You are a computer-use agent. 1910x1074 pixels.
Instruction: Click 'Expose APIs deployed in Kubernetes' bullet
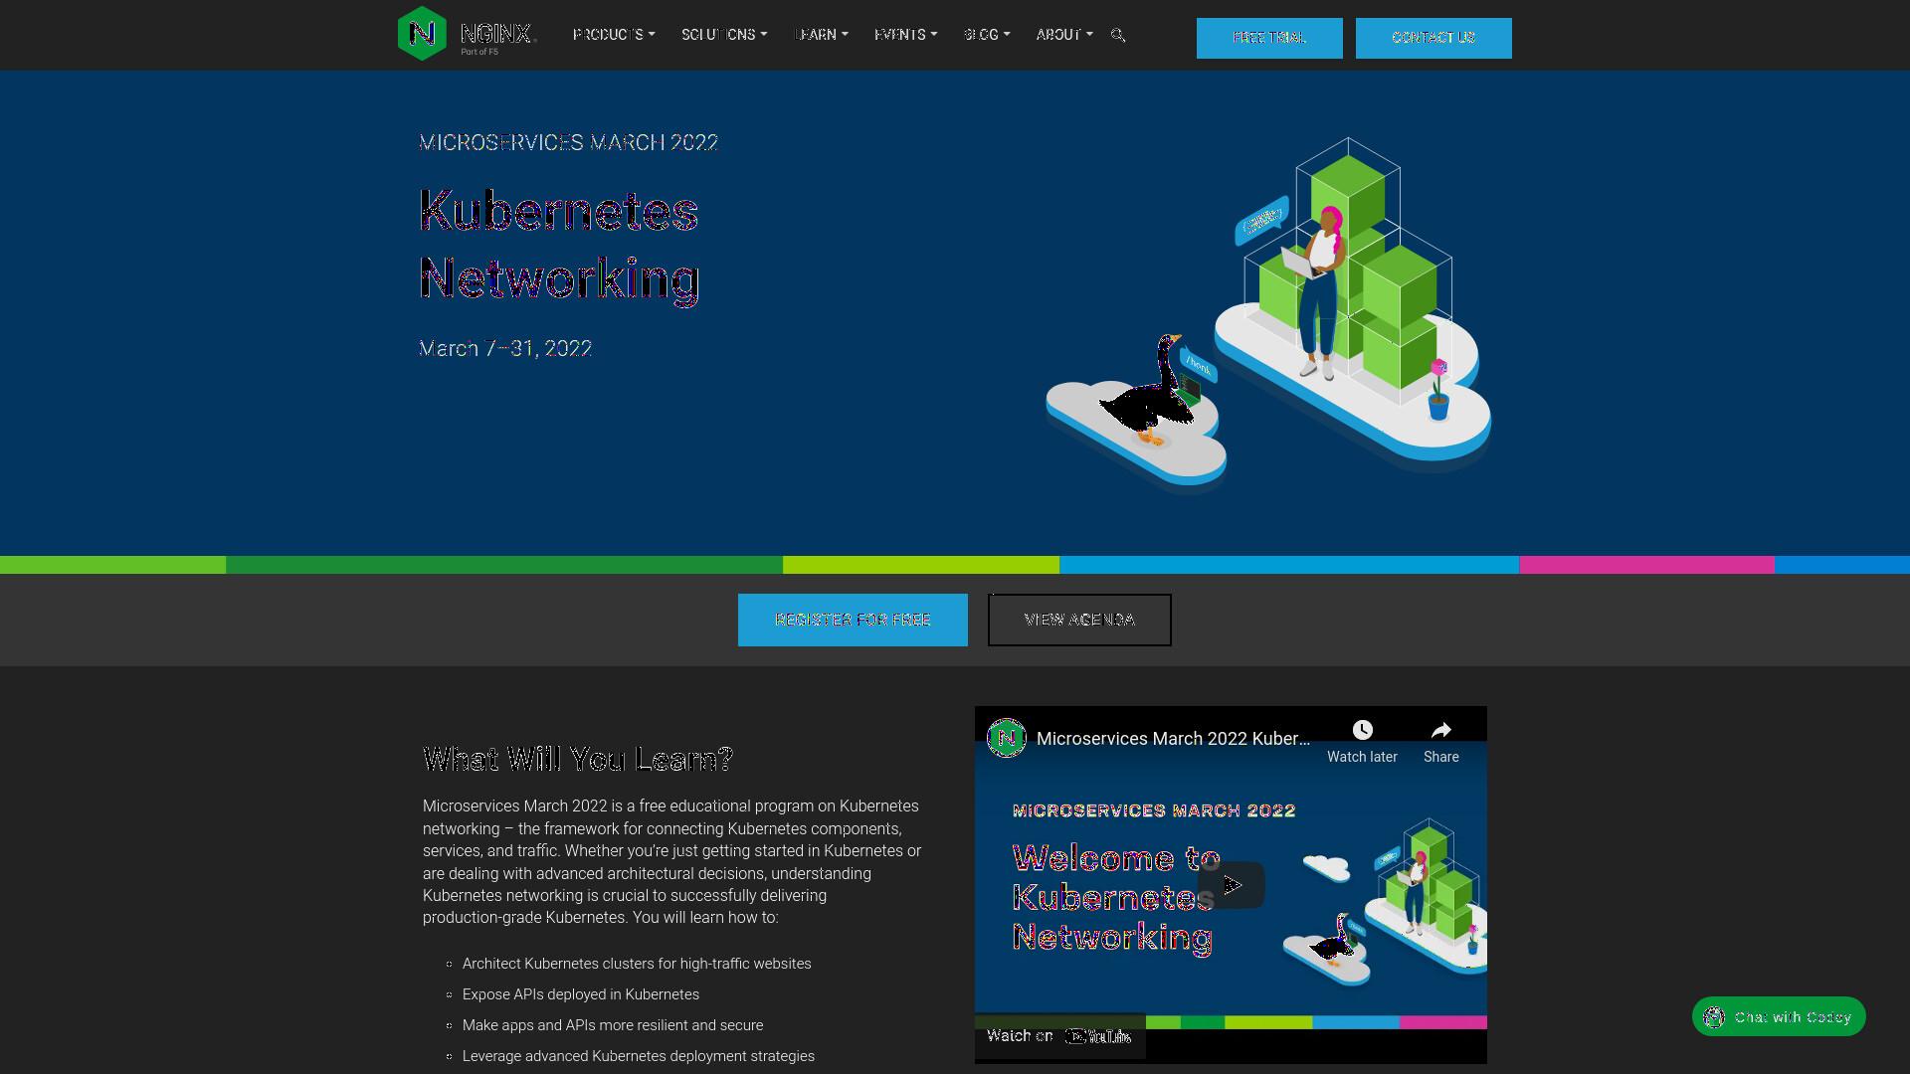[x=581, y=994]
